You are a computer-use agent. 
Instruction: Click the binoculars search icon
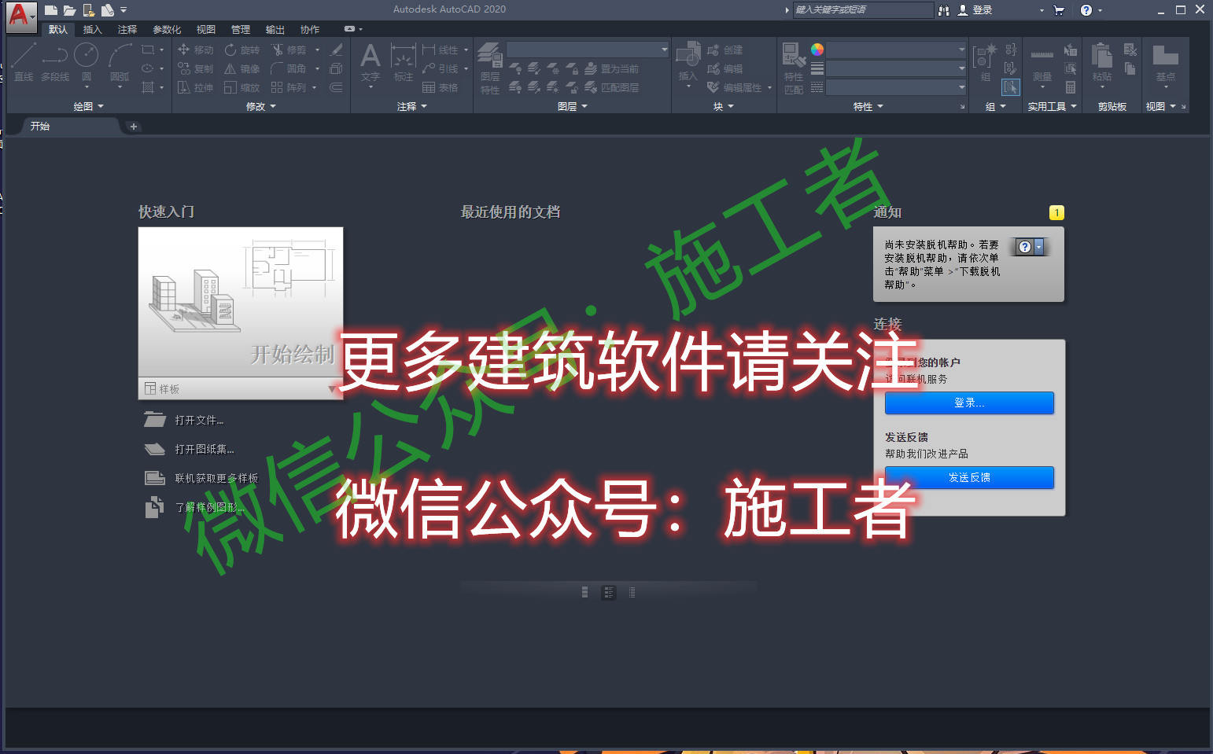(x=943, y=10)
